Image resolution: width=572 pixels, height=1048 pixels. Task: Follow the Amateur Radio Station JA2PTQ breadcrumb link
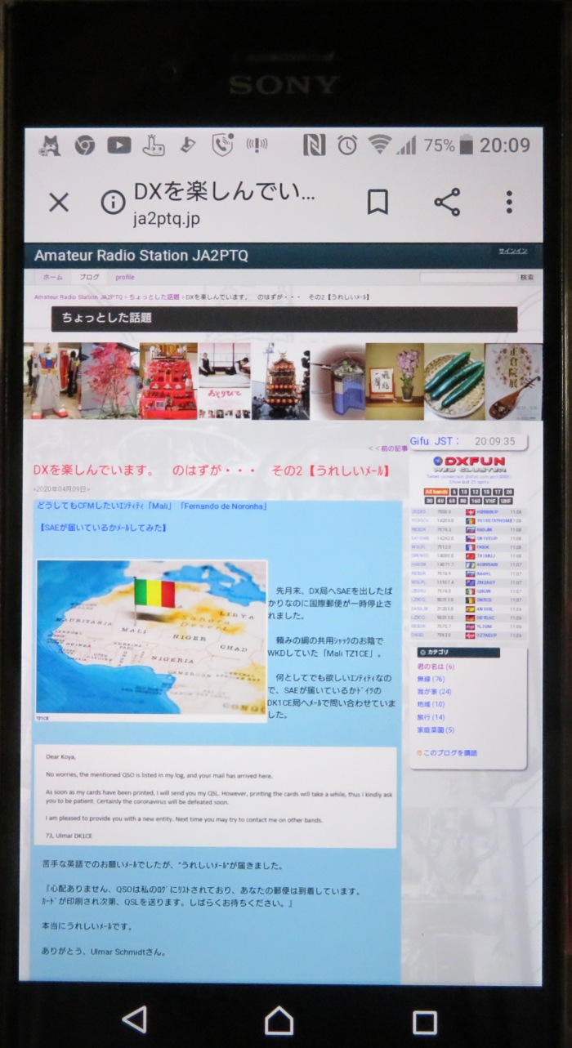coord(78,297)
